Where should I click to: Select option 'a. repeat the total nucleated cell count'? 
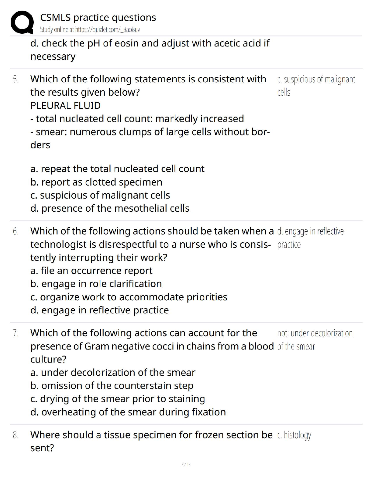click(x=117, y=169)
